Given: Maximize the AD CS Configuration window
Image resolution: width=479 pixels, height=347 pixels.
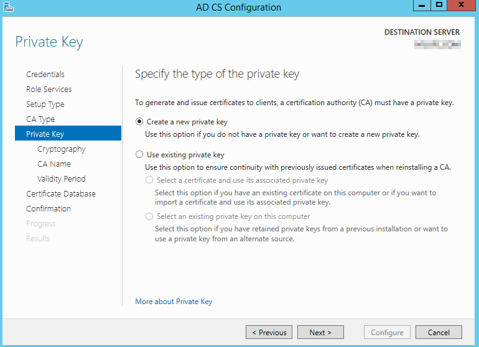Looking at the screenshot, I should pos(439,6).
